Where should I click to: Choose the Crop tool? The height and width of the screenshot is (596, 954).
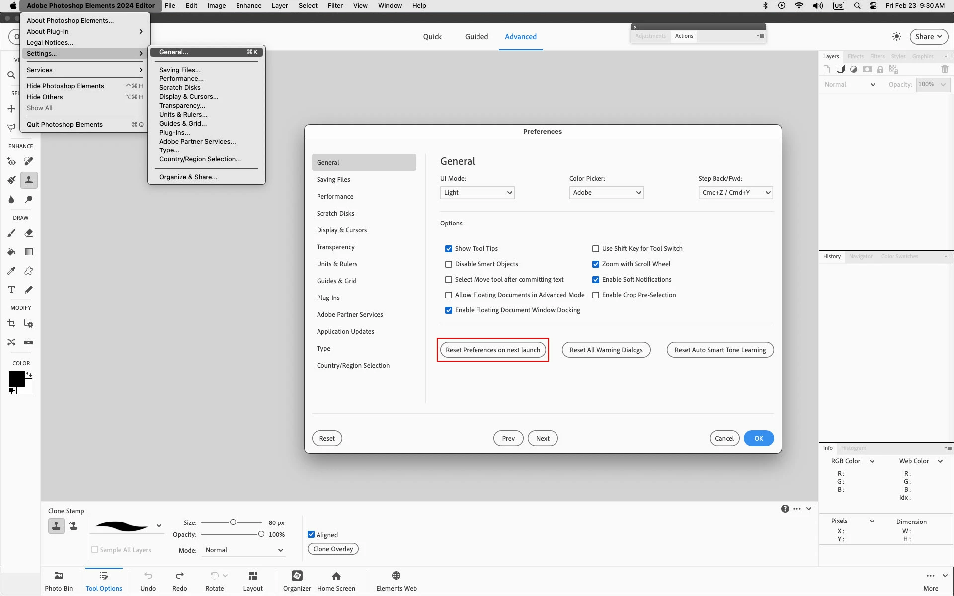(x=11, y=323)
